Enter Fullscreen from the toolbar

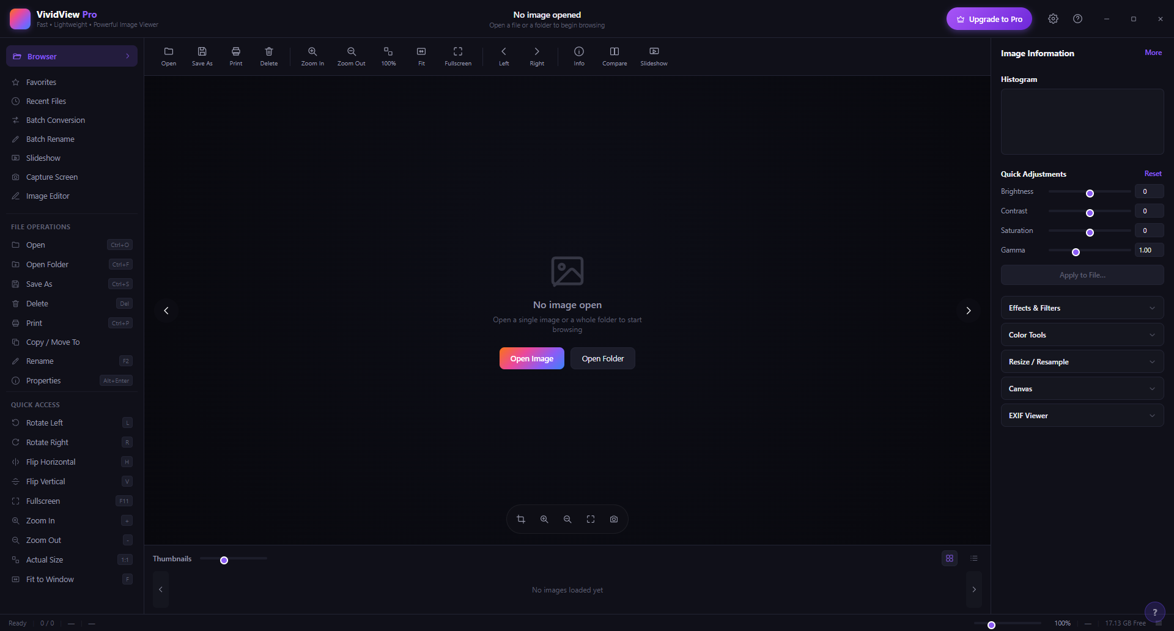[x=458, y=56]
